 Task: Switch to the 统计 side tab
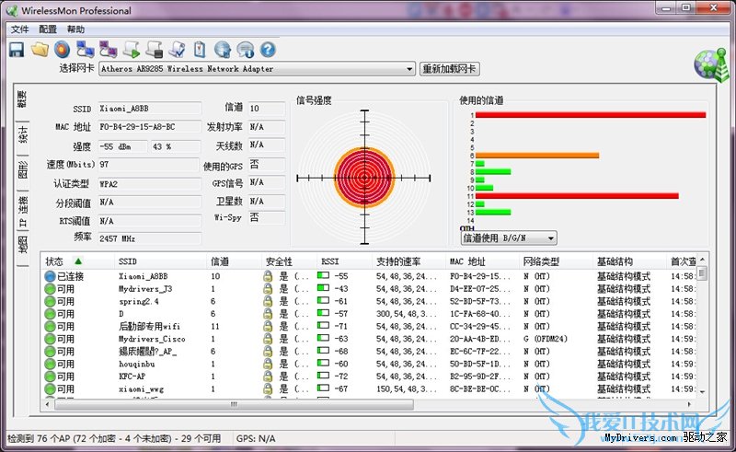(23, 135)
